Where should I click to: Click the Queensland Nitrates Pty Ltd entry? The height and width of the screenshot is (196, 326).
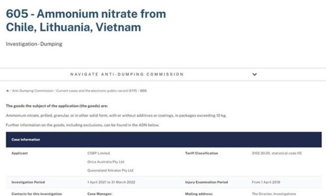click(110, 171)
